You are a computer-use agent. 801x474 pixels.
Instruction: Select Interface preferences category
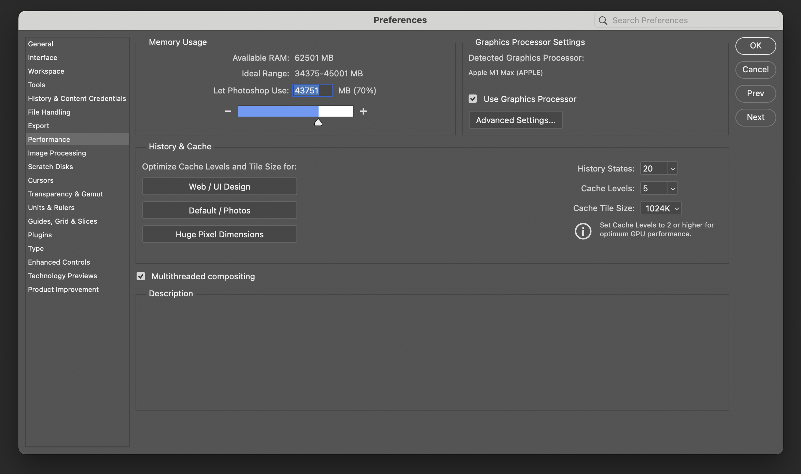tap(78, 58)
